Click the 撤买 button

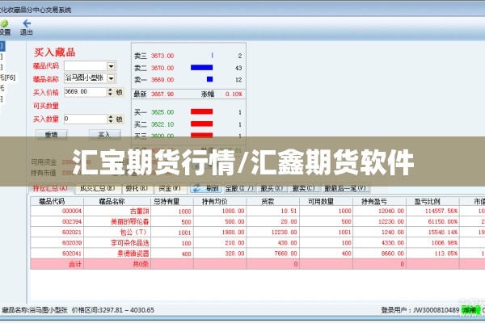pos(272,188)
